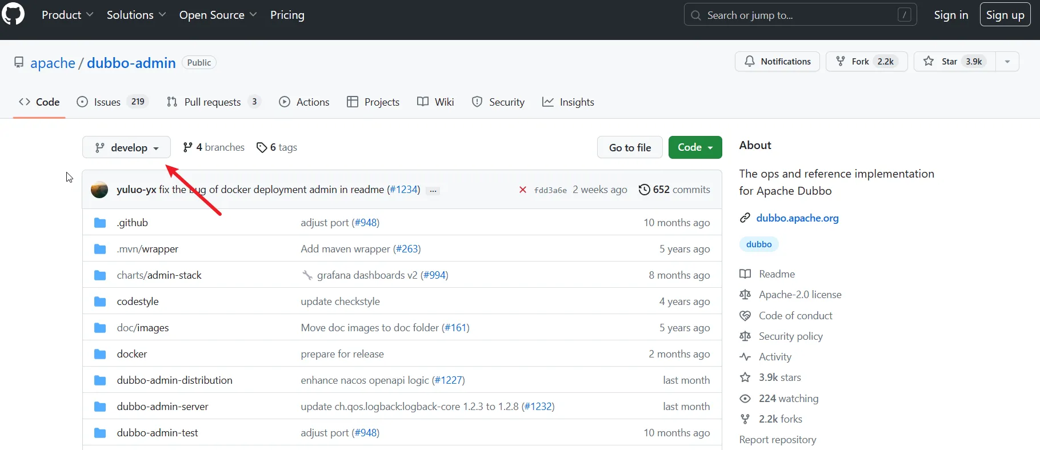Switch to the Actions tab
This screenshot has height=450, width=1040.
304,102
